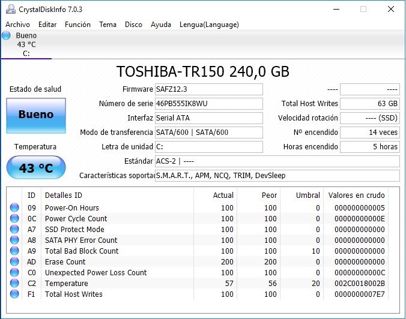406x319 pixels.
Task: Open the Tema menu
Action: click(108, 25)
